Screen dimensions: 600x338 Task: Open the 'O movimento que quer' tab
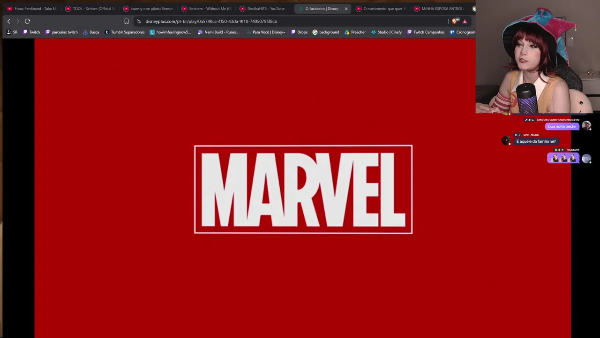click(x=381, y=8)
